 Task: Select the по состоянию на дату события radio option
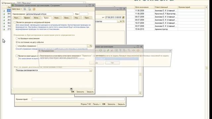[17, 42]
